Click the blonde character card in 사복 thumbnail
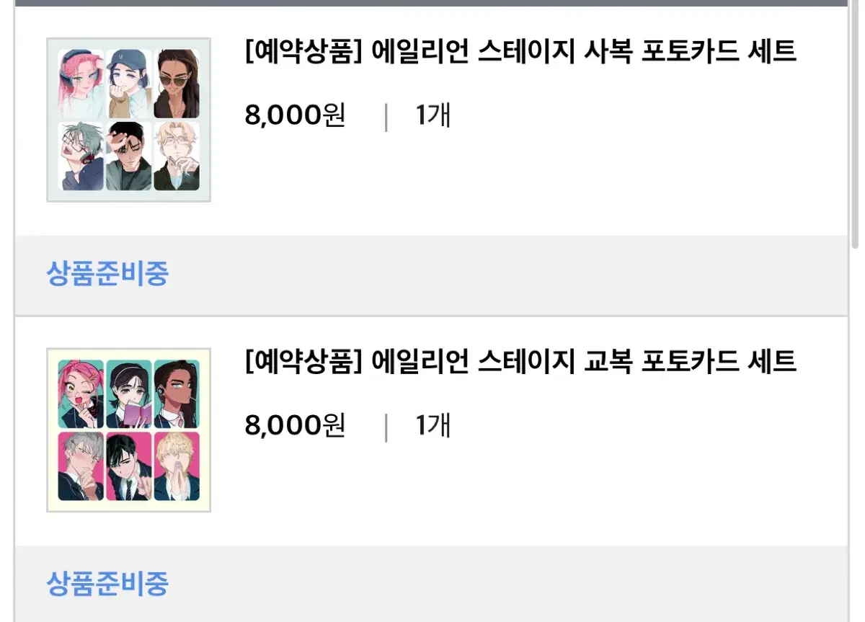 tap(177, 156)
